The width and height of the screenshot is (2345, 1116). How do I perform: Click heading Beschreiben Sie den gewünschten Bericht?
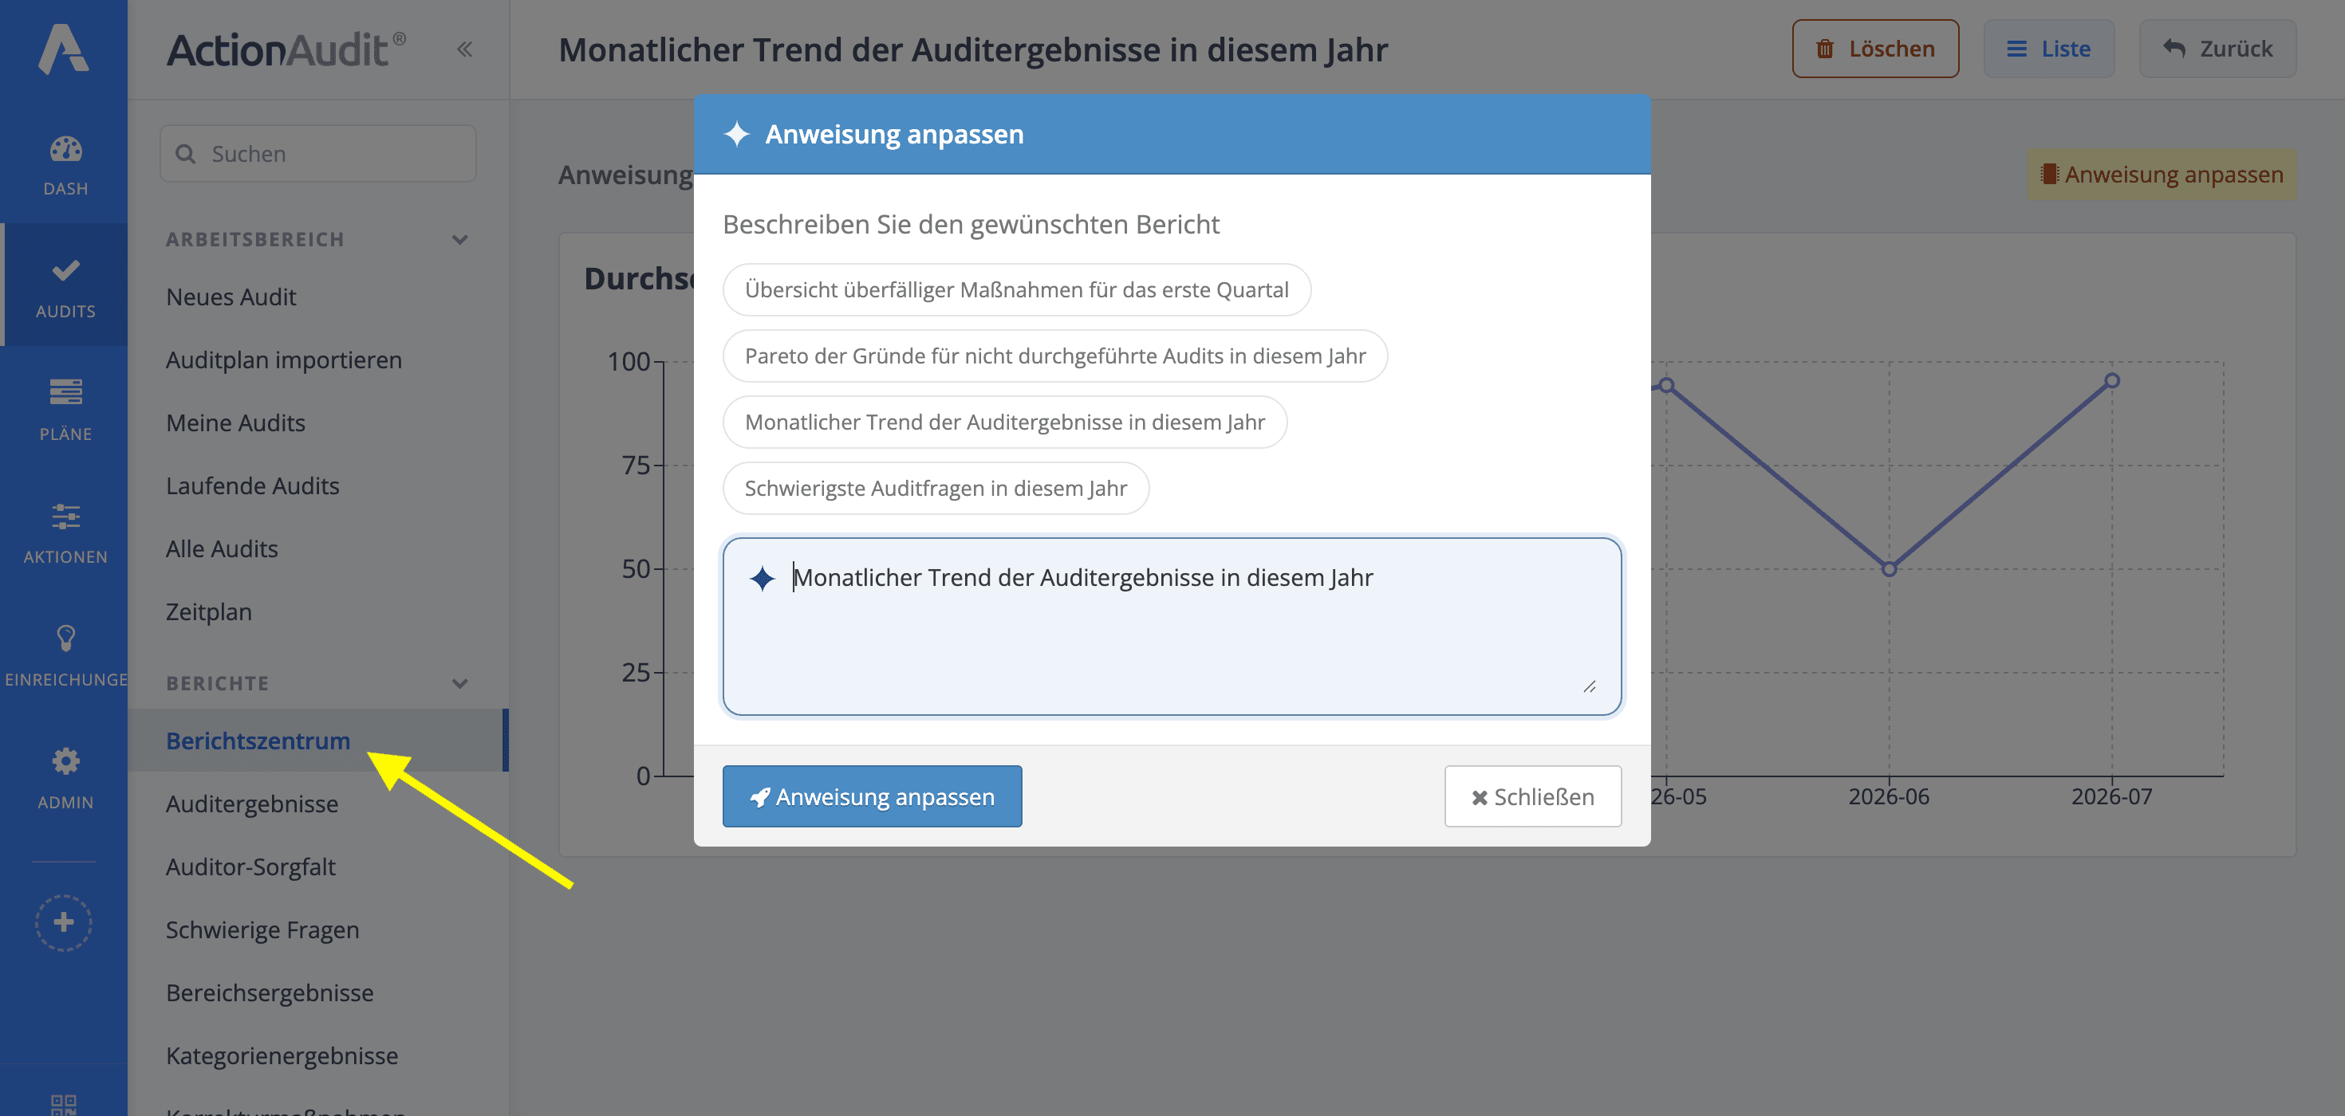pos(971,224)
